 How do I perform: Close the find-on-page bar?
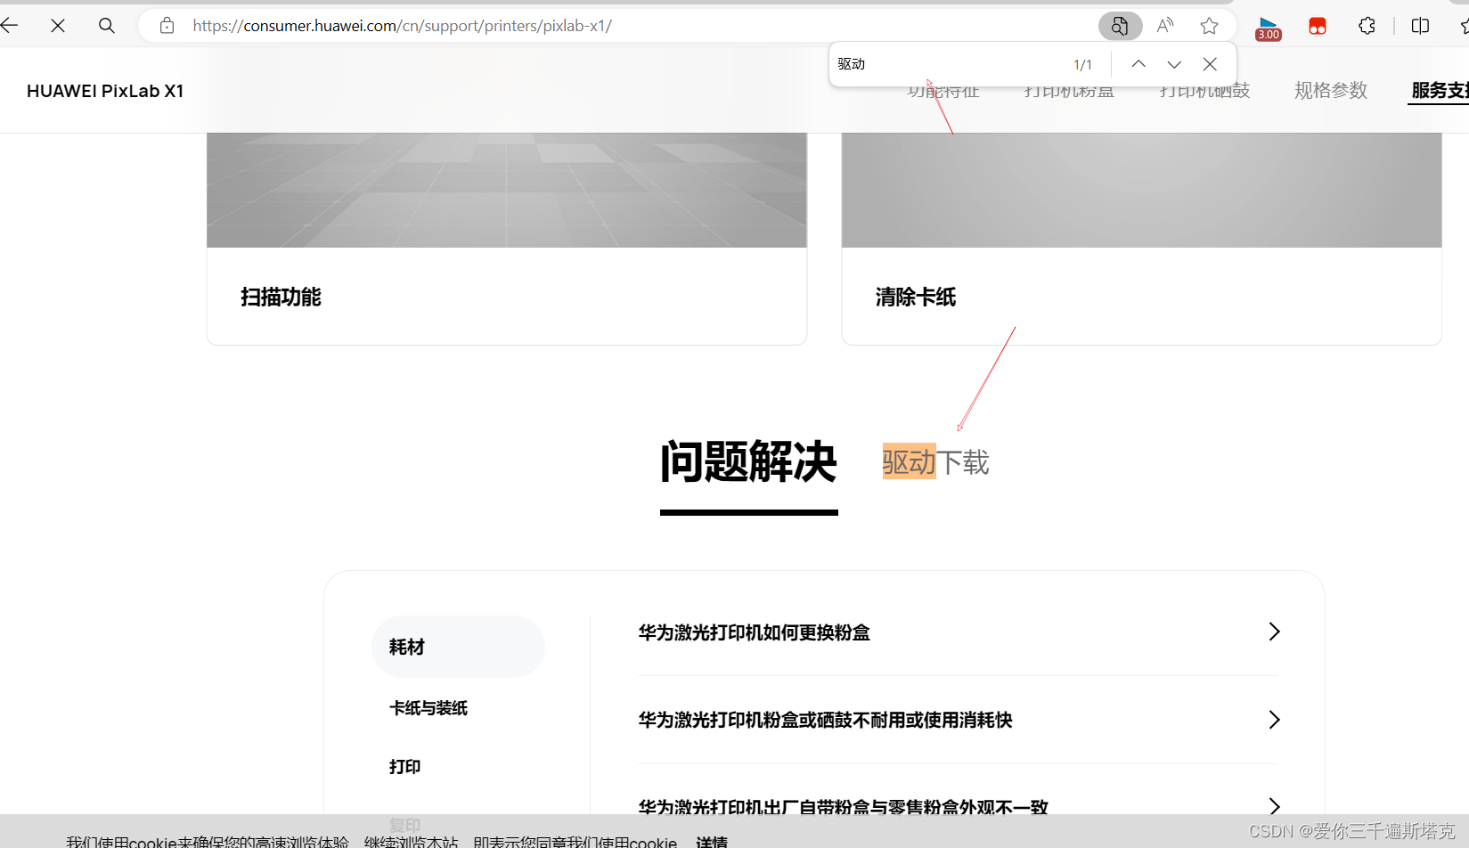coord(1210,64)
